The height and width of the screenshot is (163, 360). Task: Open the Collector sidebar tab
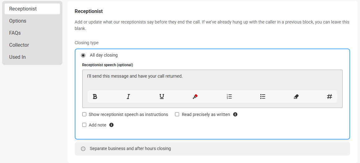(32, 45)
